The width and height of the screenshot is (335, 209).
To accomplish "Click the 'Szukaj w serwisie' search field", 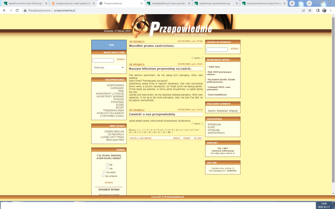I will pyautogui.click(x=217, y=50).
